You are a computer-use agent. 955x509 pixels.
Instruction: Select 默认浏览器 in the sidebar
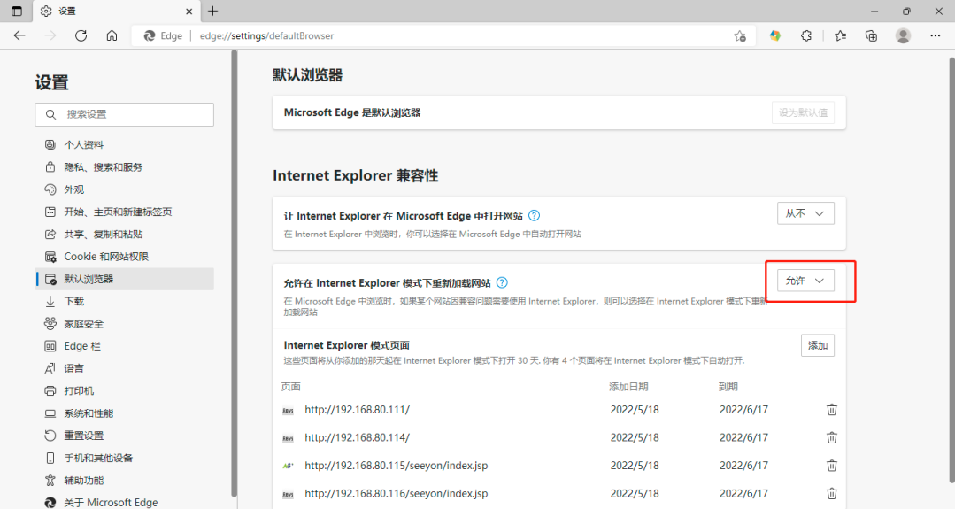(125, 279)
